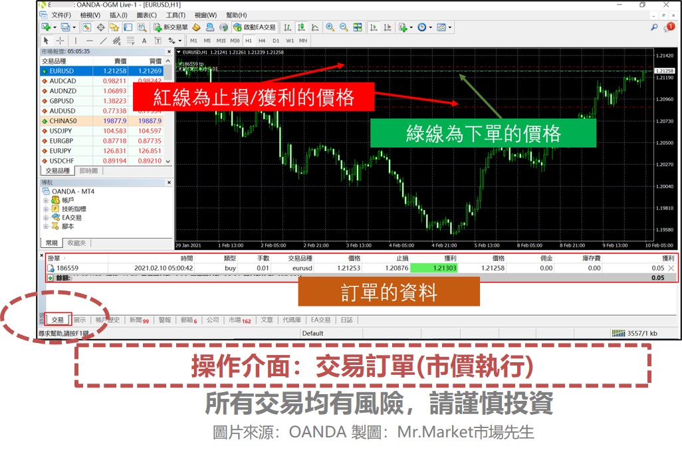The image size is (682, 450).
Task: Click the signal broadcast toolbar icon
Action: [223, 27]
